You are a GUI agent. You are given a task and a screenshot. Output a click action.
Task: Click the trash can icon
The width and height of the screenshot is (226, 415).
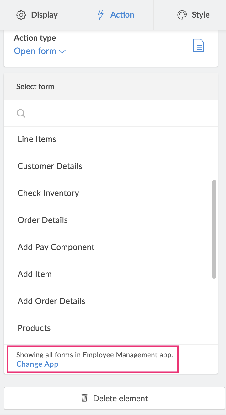click(x=84, y=398)
